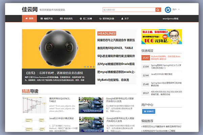Open headline MyBatis功能架构 in Headlines list
Screen dimensions: 203x135
[x=113, y=80]
